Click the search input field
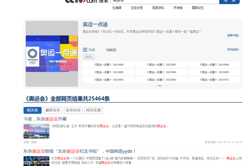Viewport: 246px width, 166px height. pos(165,2)
